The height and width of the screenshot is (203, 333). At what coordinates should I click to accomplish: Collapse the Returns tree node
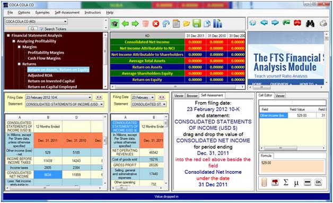[19, 64]
